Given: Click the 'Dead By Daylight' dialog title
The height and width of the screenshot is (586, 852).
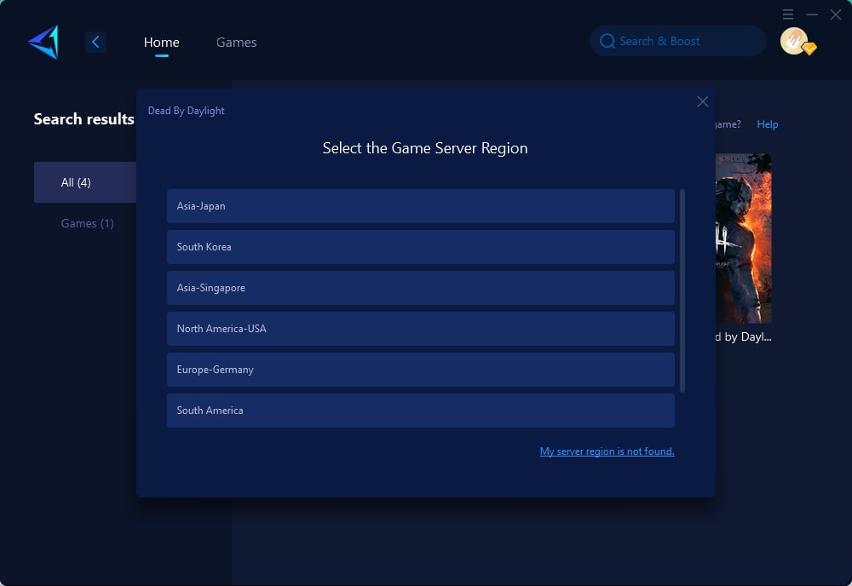Looking at the screenshot, I should click(187, 111).
